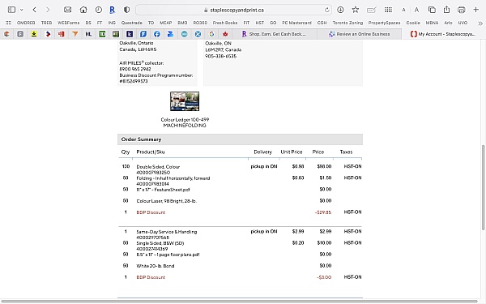Select the pinned HL tab
This screenshot has width=486, height=304.
(x=88, y=34)
